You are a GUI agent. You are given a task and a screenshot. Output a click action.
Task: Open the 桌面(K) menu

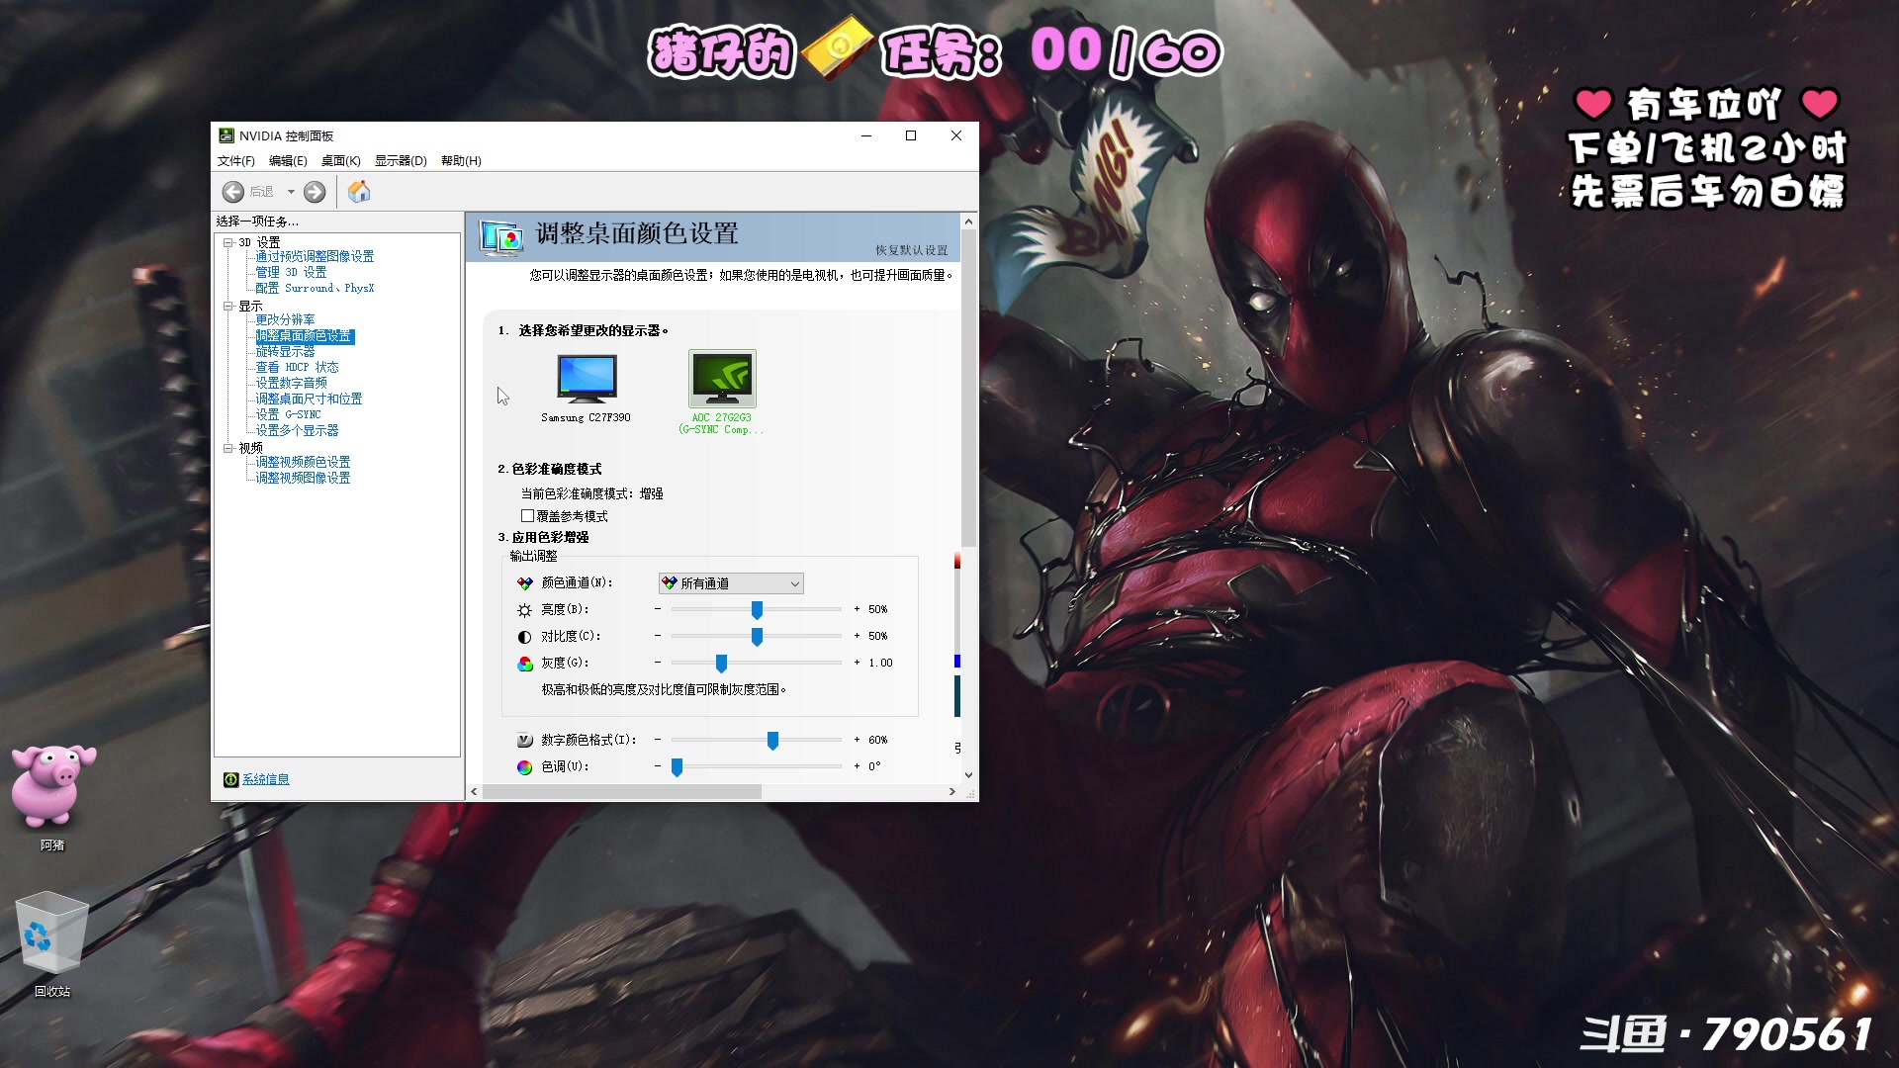pos(340,160)
